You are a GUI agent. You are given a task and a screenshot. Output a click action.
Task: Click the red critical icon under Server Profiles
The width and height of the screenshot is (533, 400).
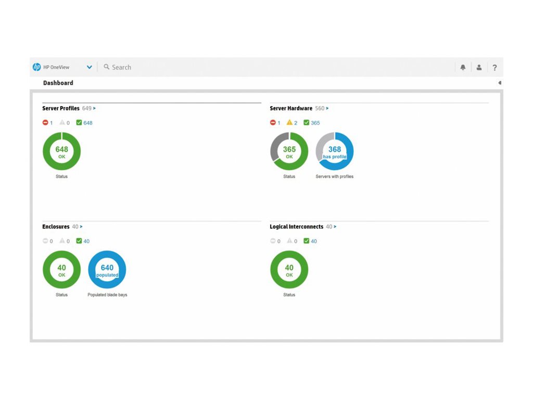(46, 122)
